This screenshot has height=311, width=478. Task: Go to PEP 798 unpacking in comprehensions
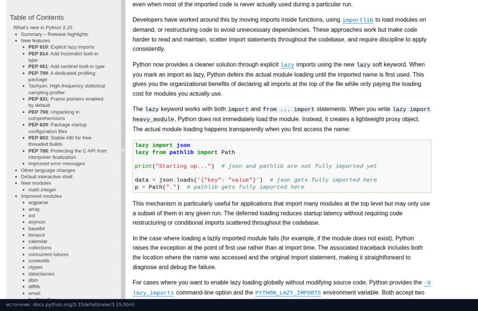tap(54, 115)
